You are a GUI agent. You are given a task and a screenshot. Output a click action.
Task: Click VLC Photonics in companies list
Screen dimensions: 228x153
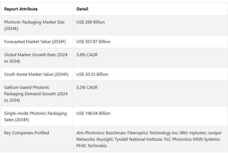click(x=177, y=139)
